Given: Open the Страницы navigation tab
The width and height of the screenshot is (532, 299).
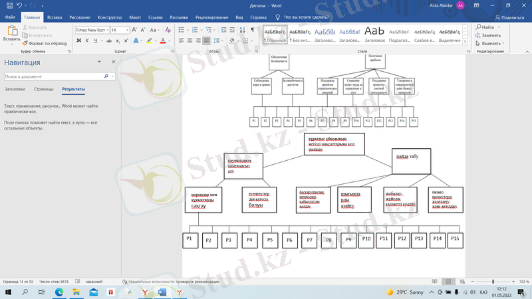Looking at the screenshot, I should point(43,89).
